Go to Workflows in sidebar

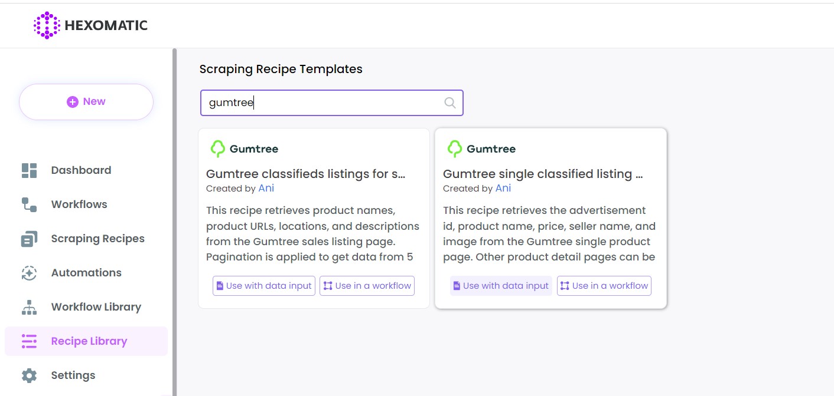pyautogui.click(x=79, y=204)
